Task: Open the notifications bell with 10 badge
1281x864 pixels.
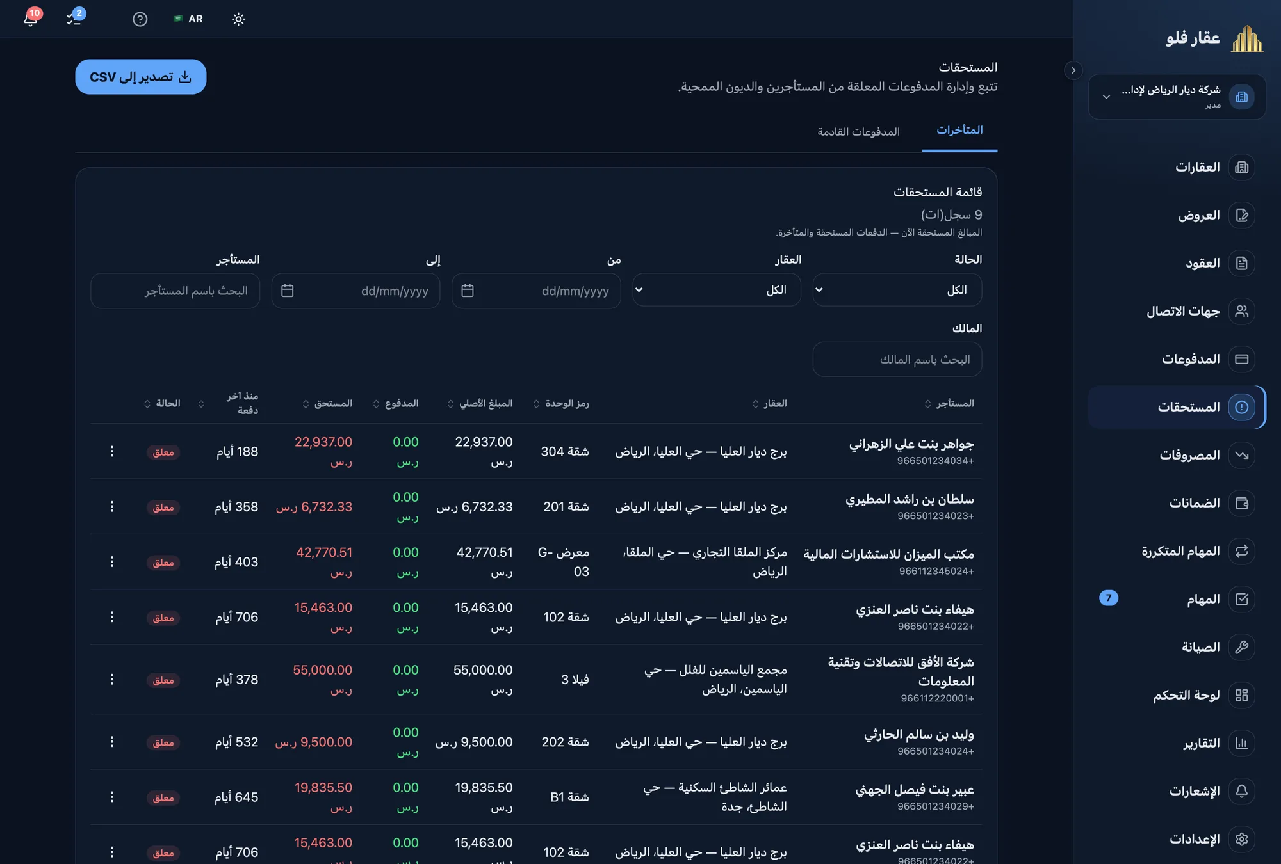Action: [30, 19]
